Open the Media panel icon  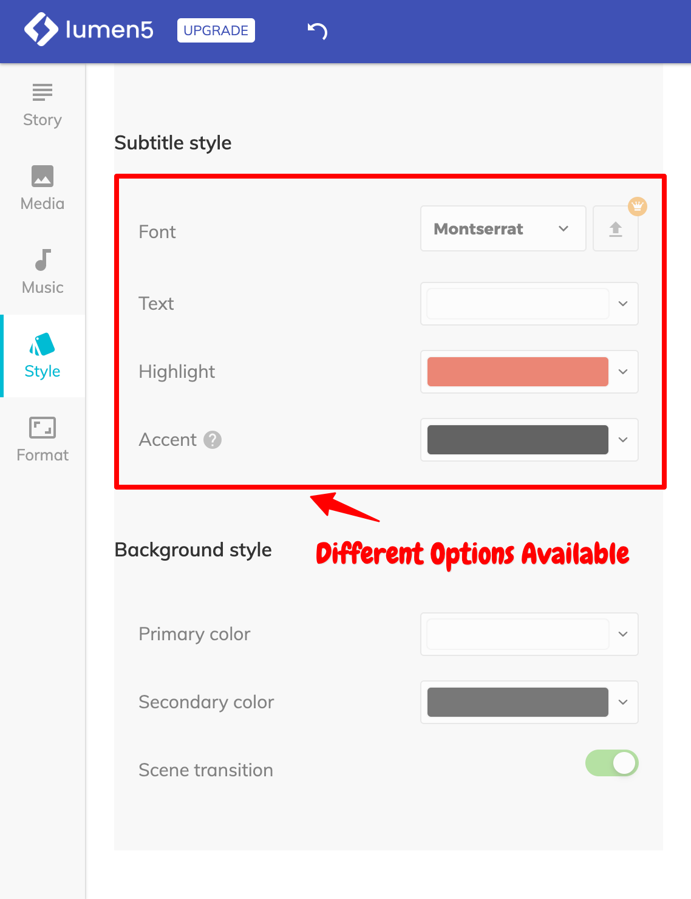coord(43,176)
